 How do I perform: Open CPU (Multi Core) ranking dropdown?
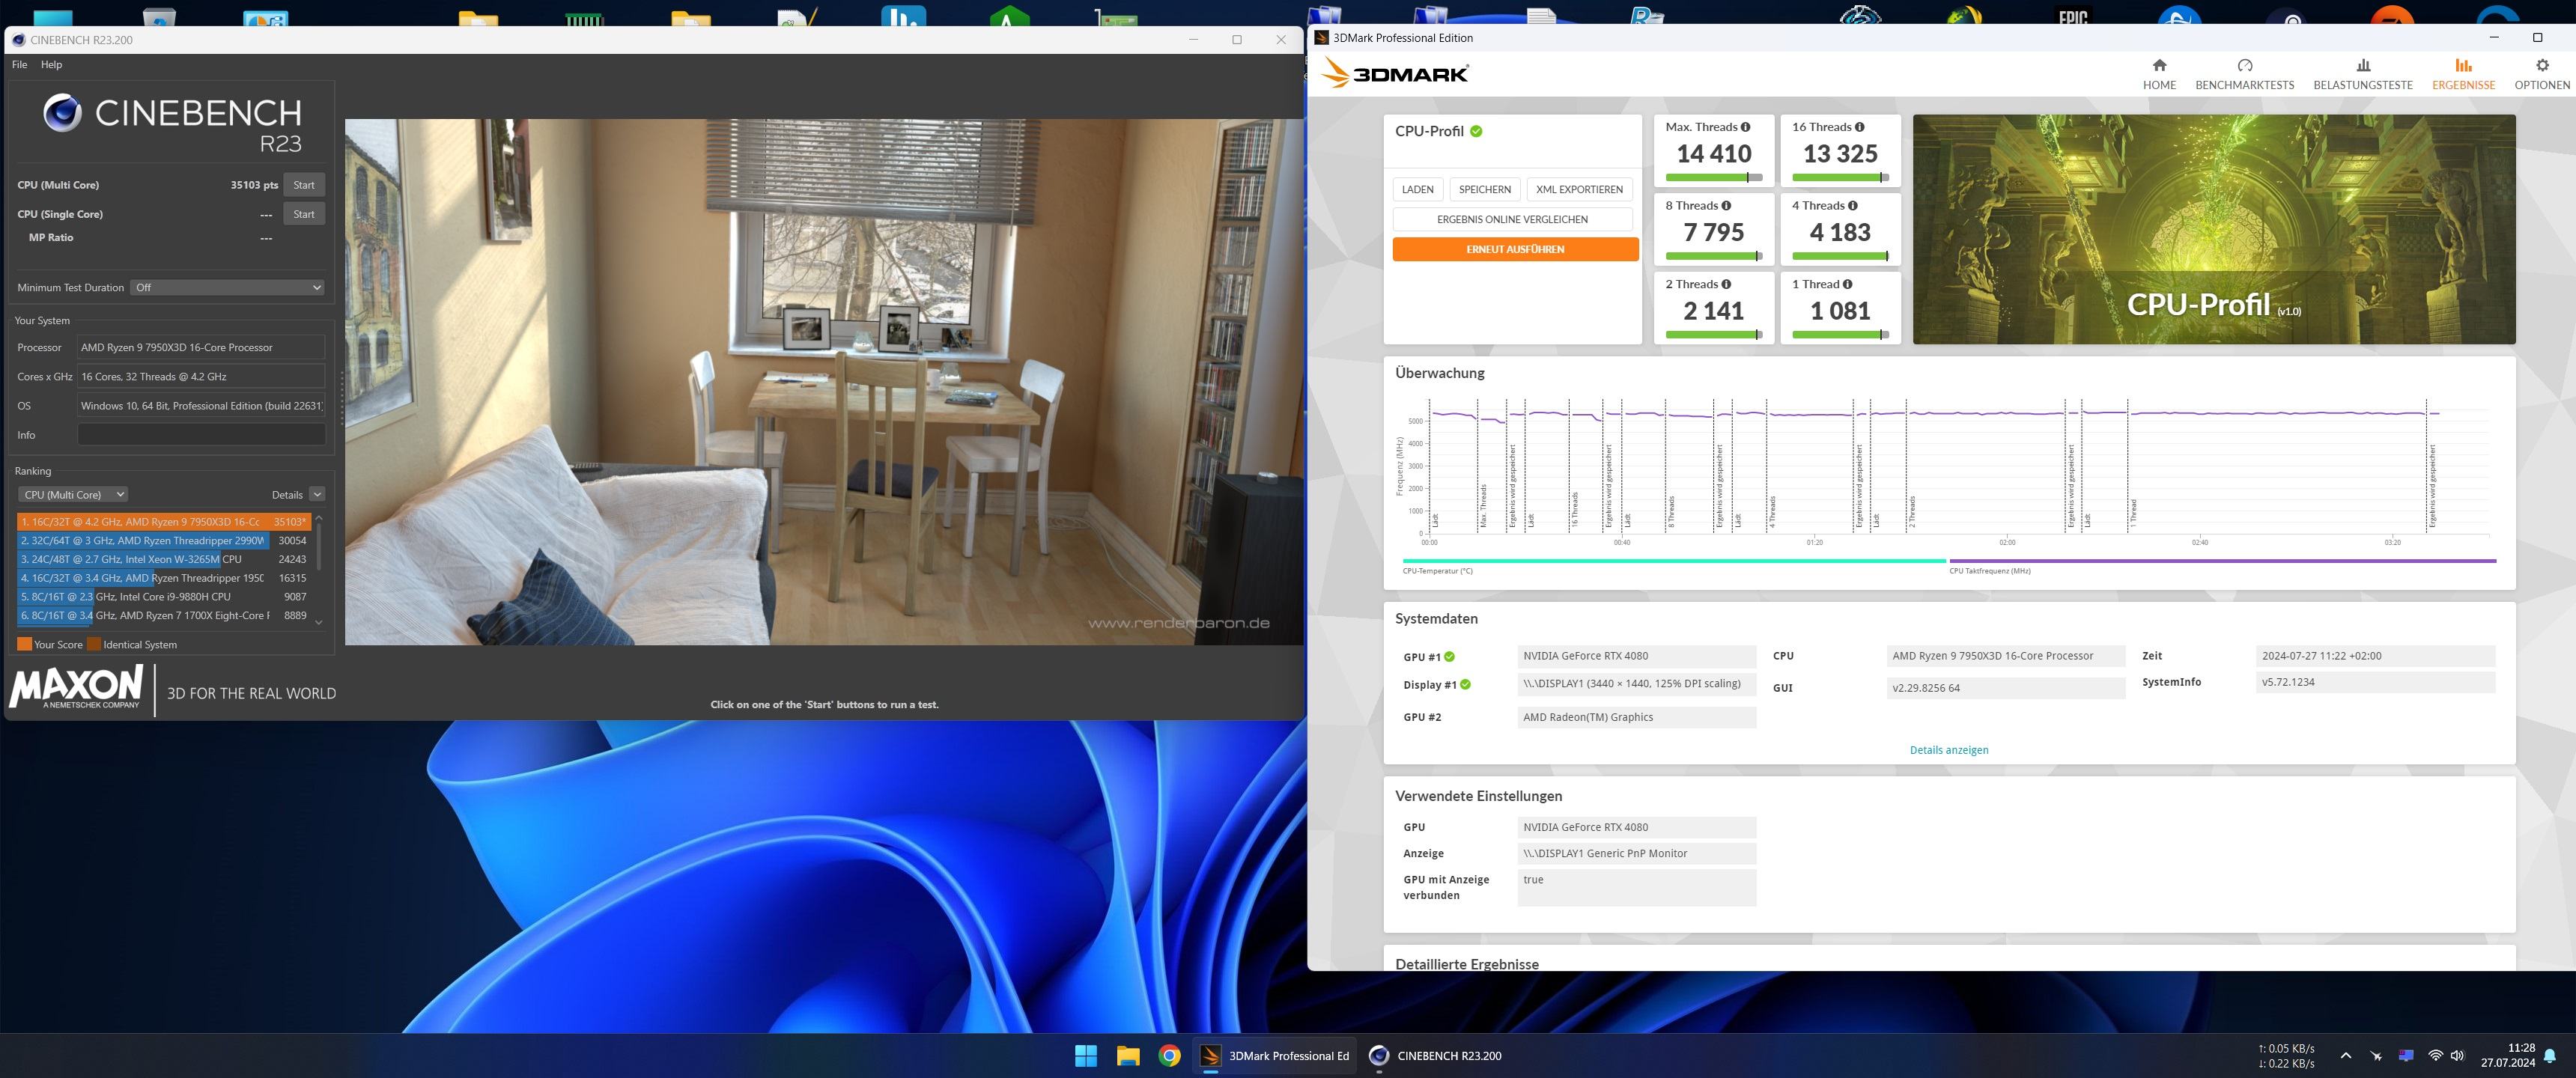point(73,495)
